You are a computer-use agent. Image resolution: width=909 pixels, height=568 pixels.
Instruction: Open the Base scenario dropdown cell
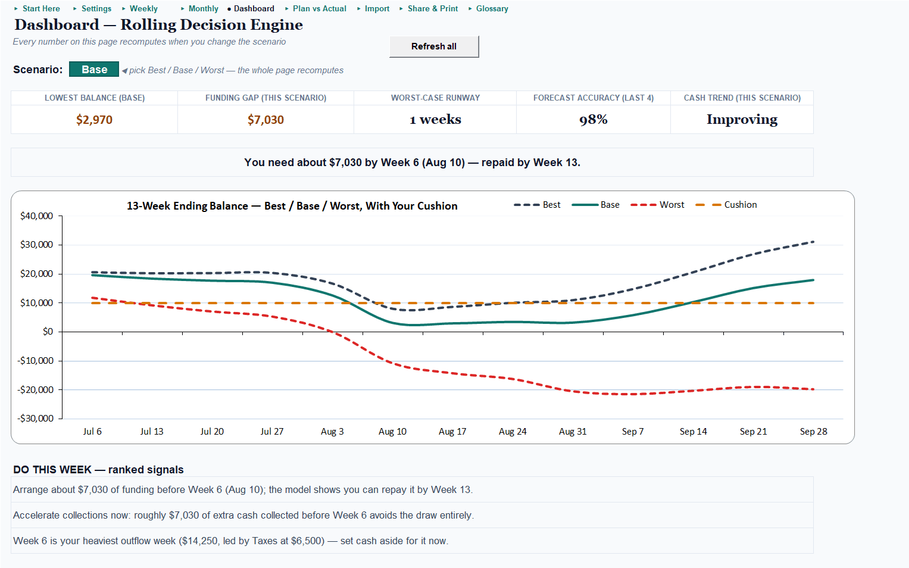(94, 70)
